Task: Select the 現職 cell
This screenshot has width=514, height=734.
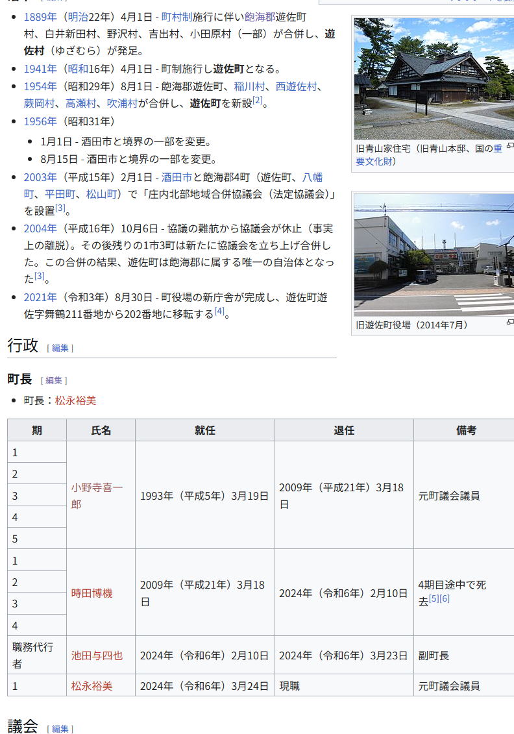Action: click(x=344, y=686)
